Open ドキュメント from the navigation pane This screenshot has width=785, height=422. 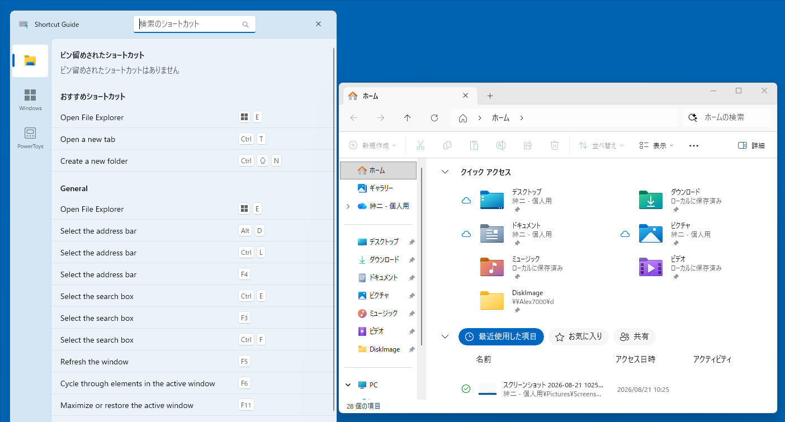click(x=379, y=278)
